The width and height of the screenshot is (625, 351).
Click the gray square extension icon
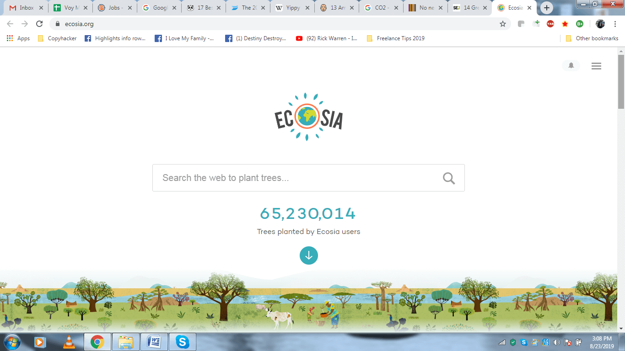pyautogui.click(x=521, y=24)
